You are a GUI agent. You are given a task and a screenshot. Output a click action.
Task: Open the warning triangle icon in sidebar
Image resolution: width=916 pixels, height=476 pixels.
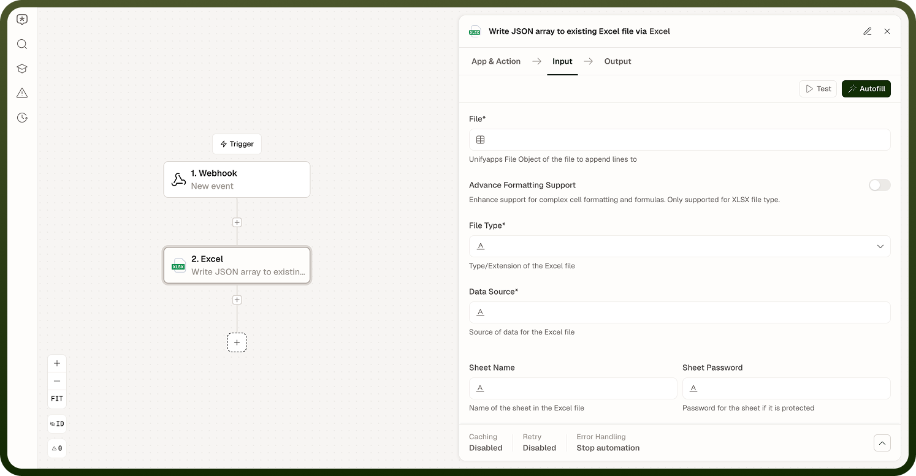(x=22, y=93)
